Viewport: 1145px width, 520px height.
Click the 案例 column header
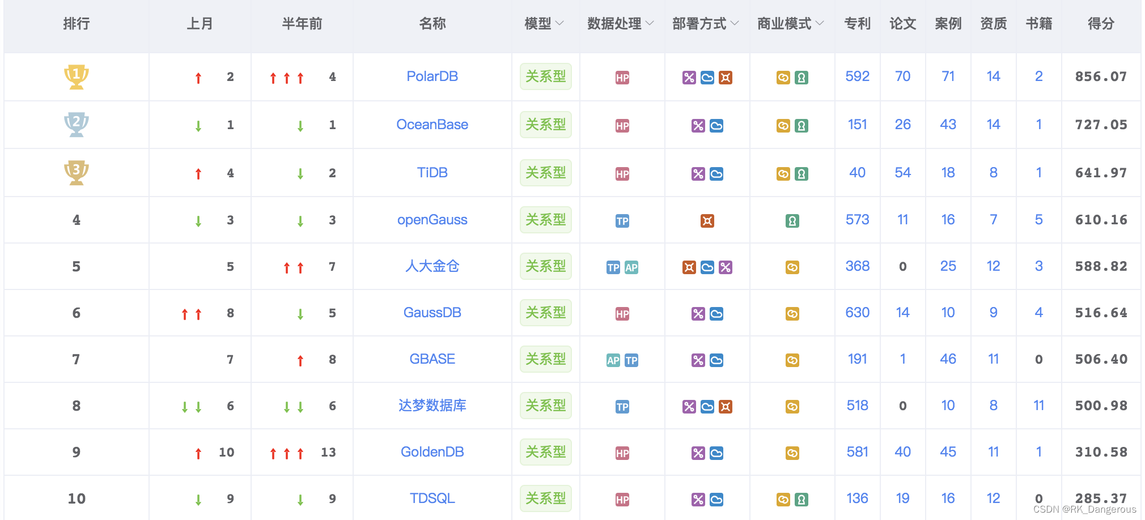pos(948,24)
